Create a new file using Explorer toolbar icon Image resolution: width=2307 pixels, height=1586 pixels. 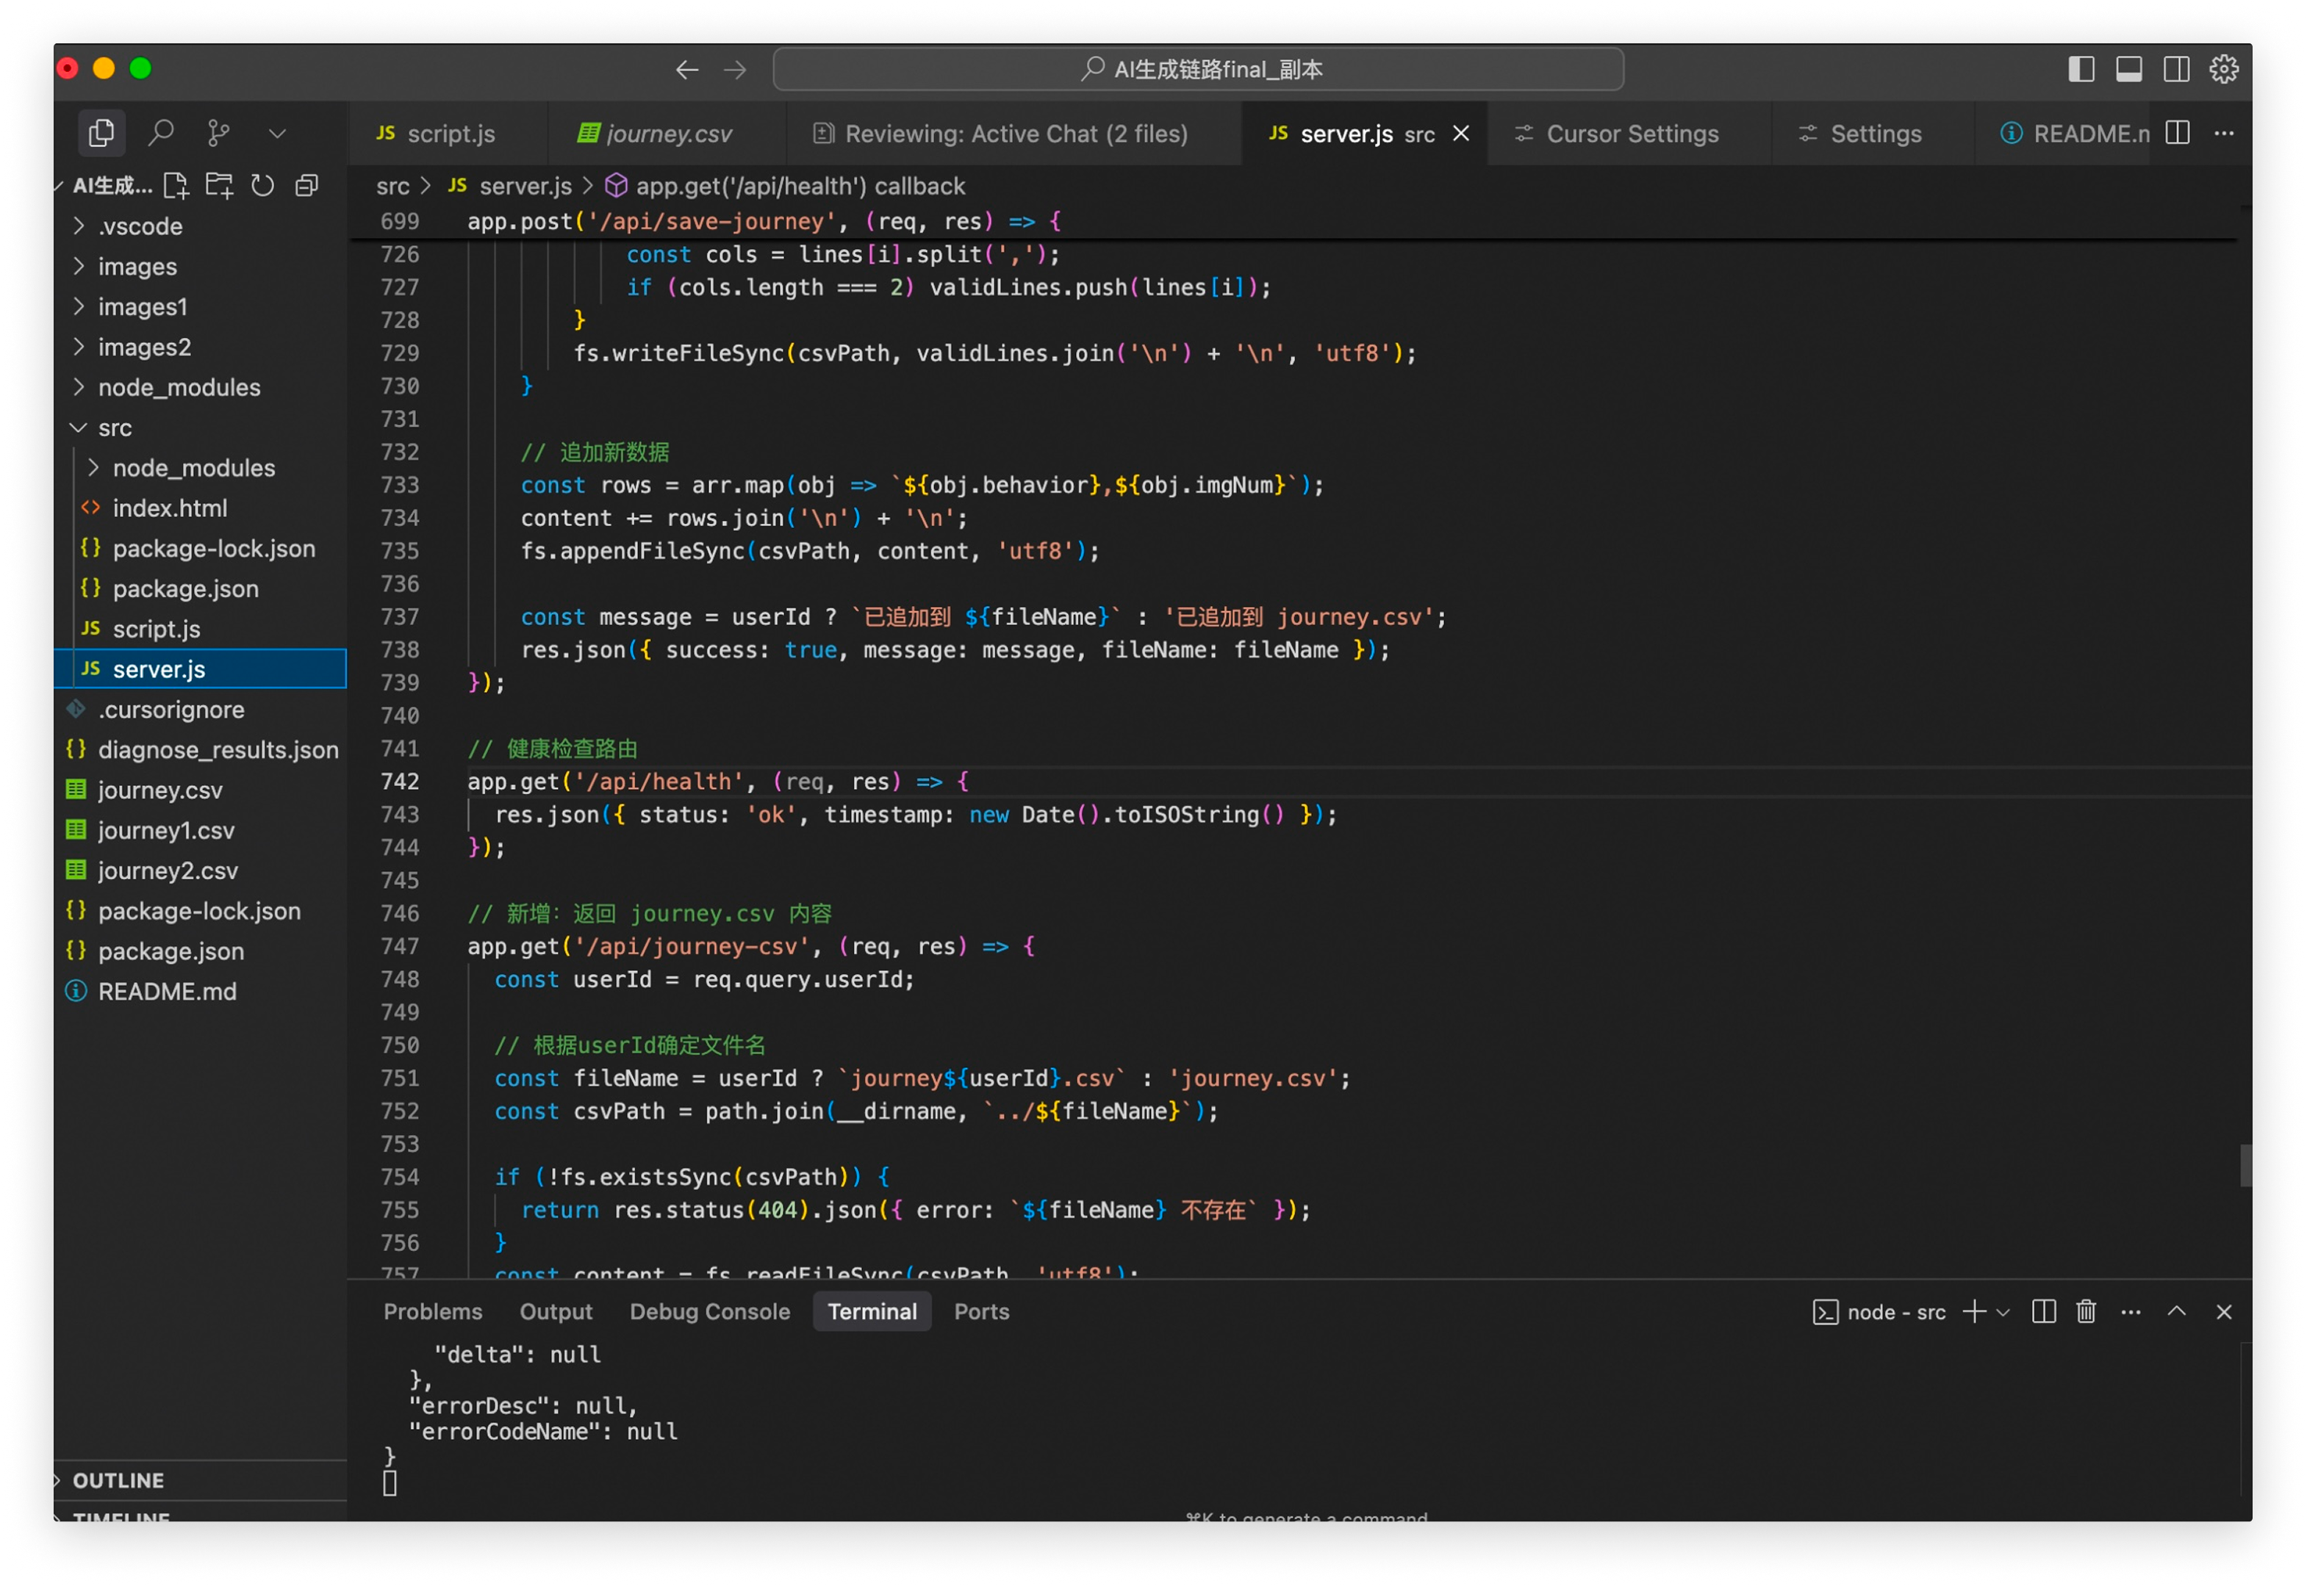(x=177, y=185)
